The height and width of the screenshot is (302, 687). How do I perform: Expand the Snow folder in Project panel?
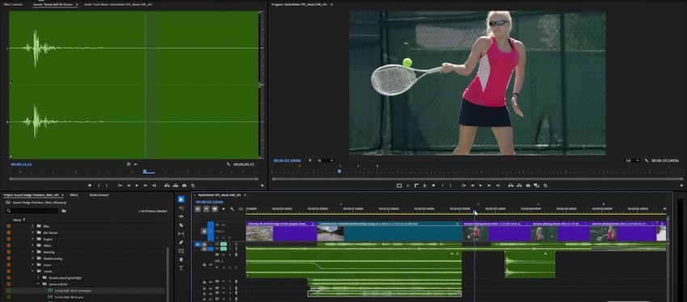click(x=32, y=265)
